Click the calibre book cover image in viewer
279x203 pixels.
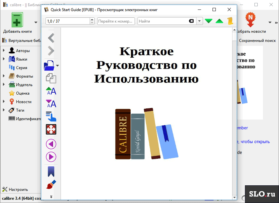pyautogui.click(x=147, y=134)
